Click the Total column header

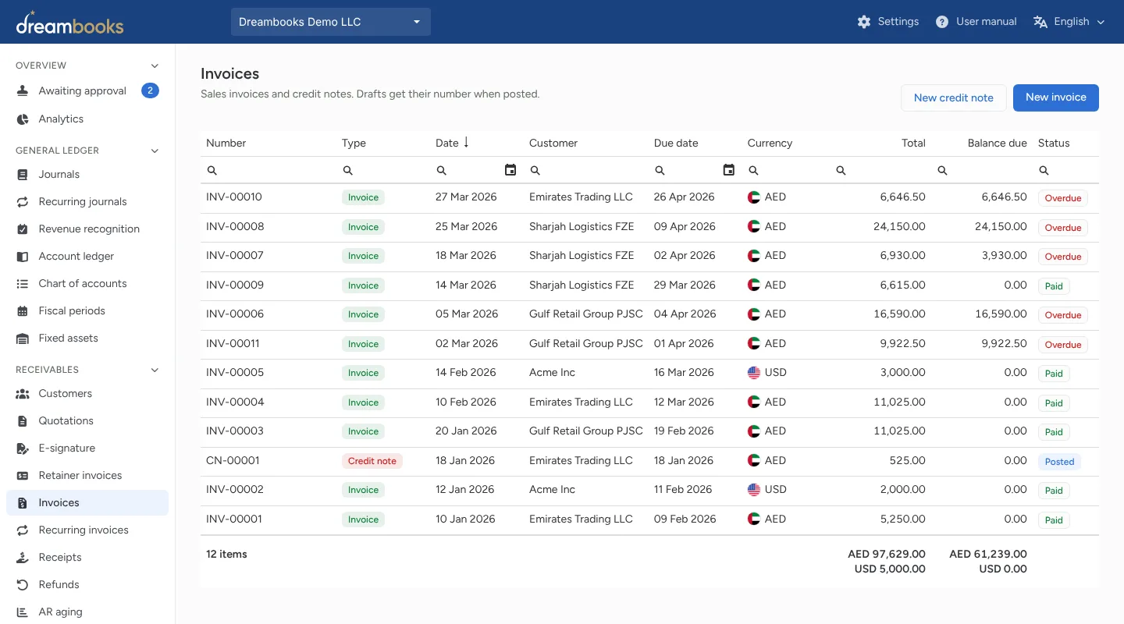tap(913, 143)
